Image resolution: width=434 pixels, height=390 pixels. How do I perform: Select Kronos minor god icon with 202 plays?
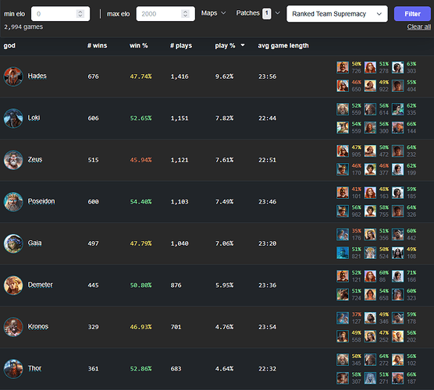398,336
